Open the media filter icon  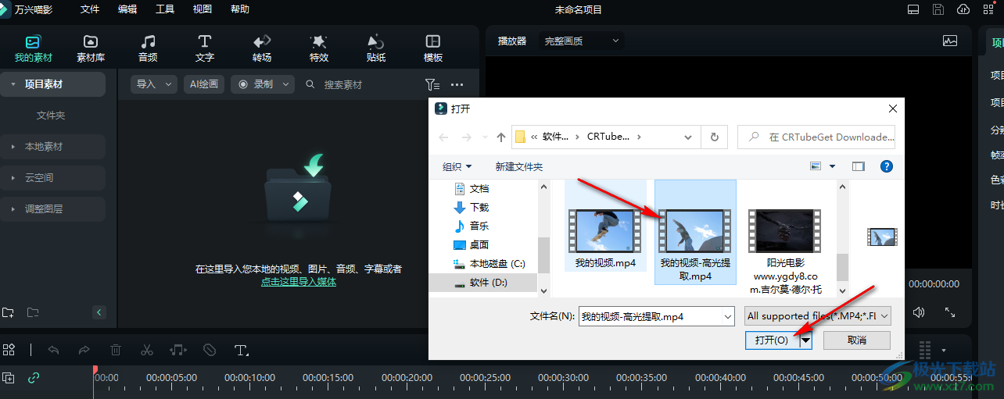coord(432,84)
